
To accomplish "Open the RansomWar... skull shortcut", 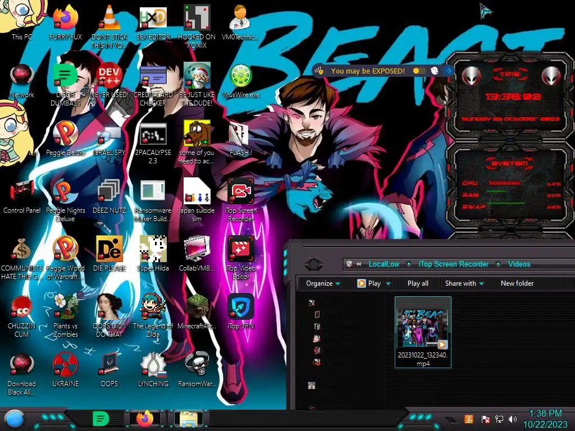I will coord(197,369).
